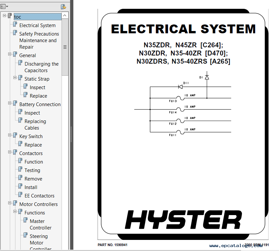Click the General bookmark icon
Viewport: 279px width, 251px height.
click(15, 54)
